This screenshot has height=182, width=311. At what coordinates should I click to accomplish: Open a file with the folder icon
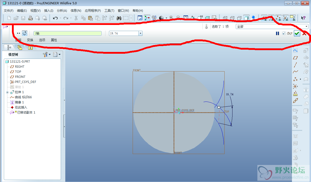pos(16,18)
